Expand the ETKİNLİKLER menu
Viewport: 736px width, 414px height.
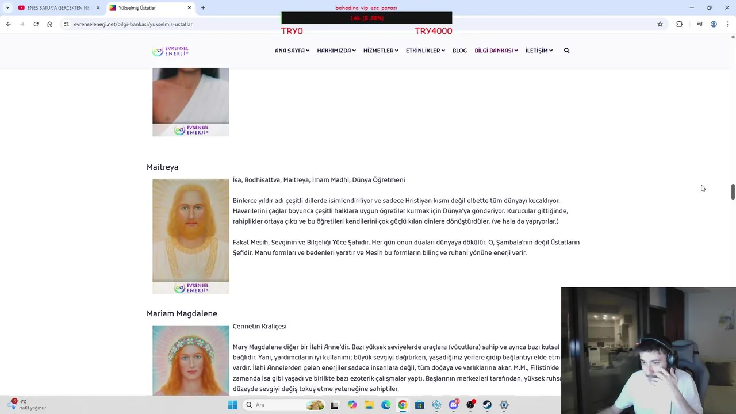(x=425, y=51)
